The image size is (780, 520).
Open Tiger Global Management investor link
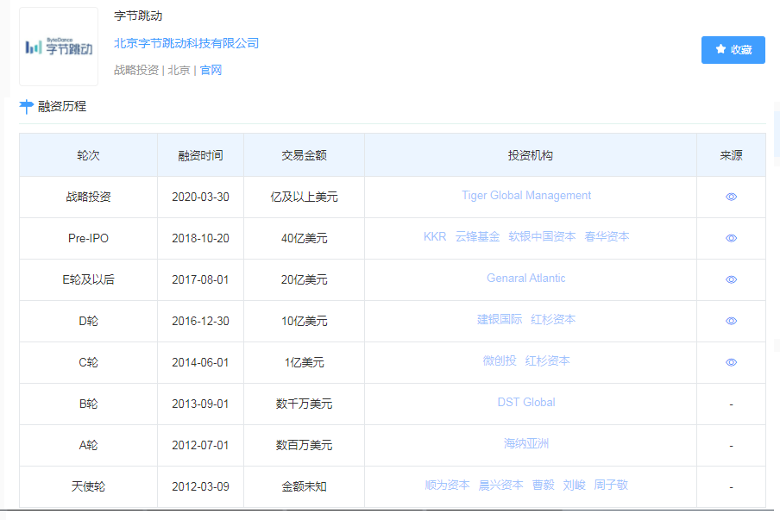pyautogui.click(x=526, y=196)
